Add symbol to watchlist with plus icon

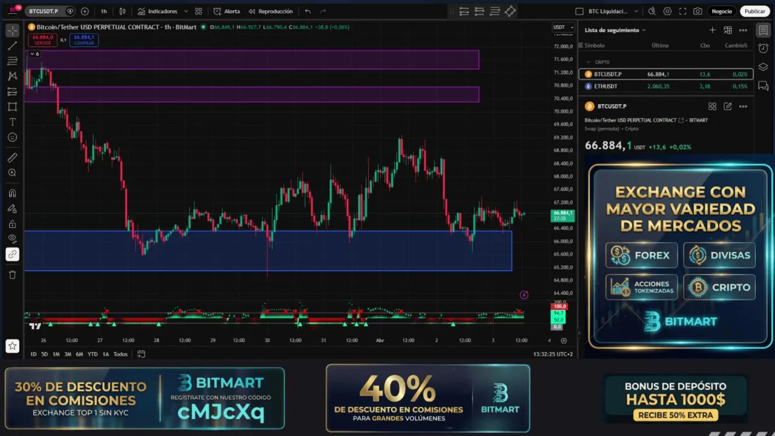[x=713, y=30]
